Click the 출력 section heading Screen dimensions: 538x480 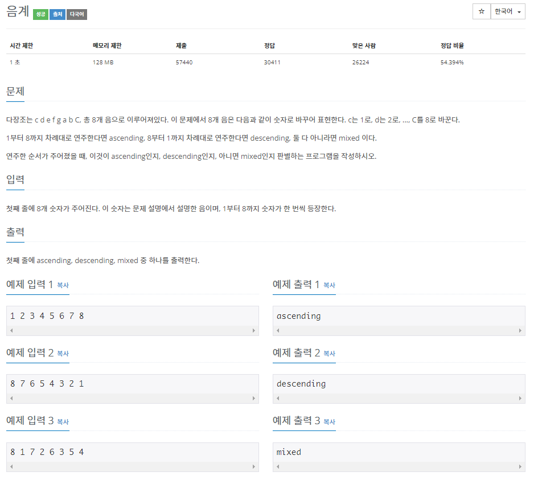coord(15,232)
